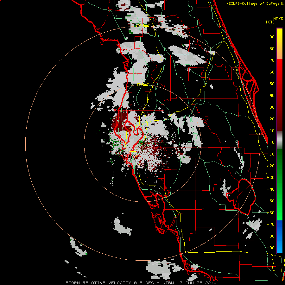Image resolution: width=285 pixels, height=285 pixels.
Task: Select the 100 NMI range ring label
Action: (x=142, y=26)
